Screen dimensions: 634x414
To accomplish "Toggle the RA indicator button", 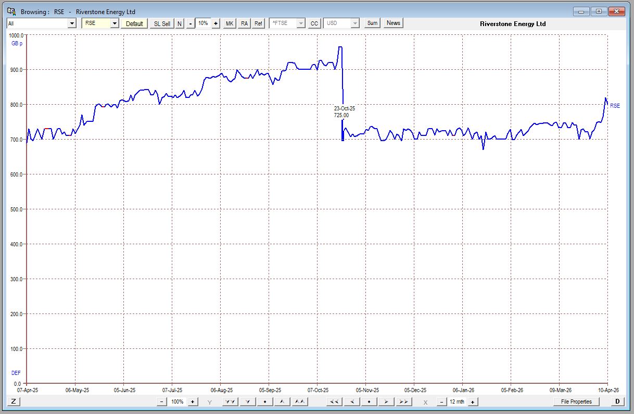I will tap(244, 23).
